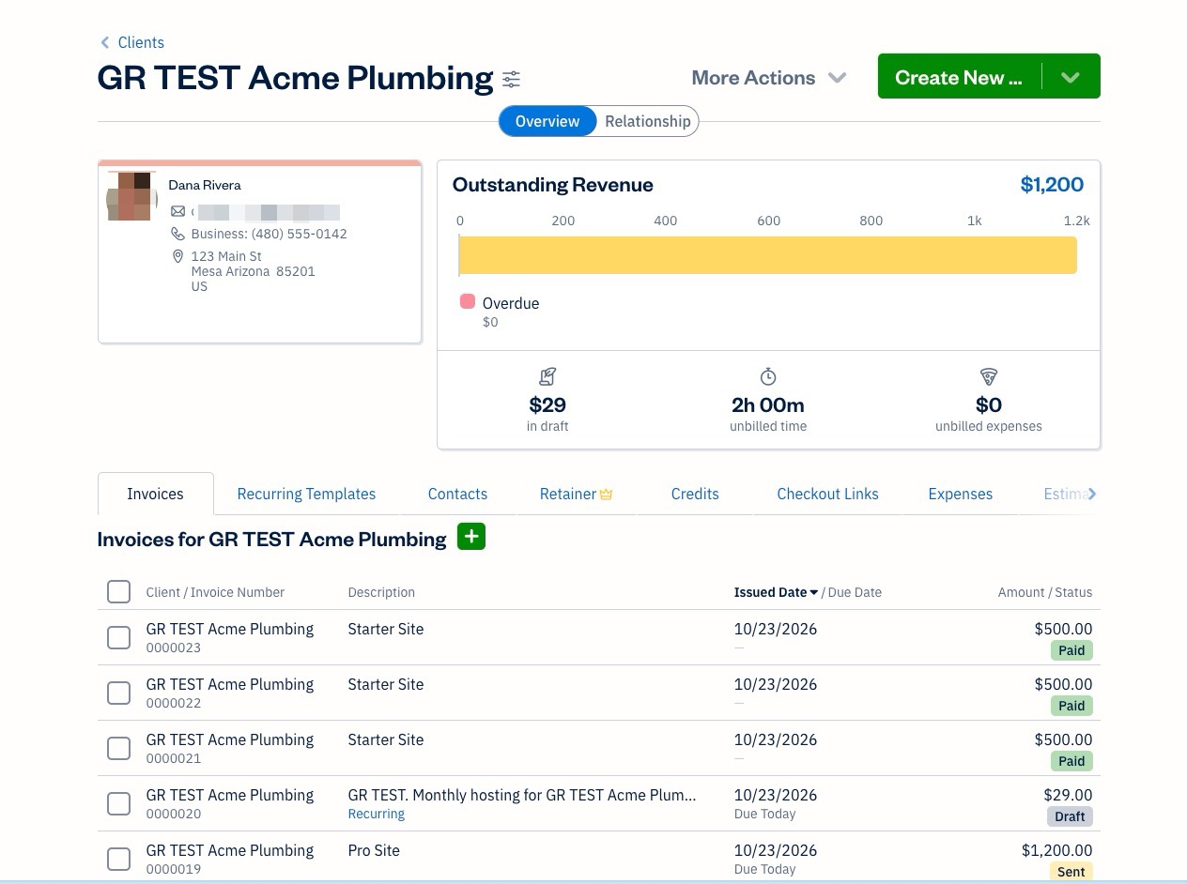Add new invoice with green plus
1187x884 pixels.
[471, 537]
